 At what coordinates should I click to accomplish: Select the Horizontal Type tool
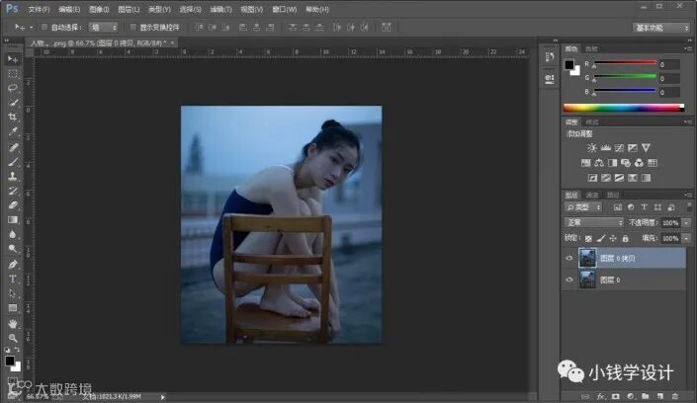click(x=13, y=280)
